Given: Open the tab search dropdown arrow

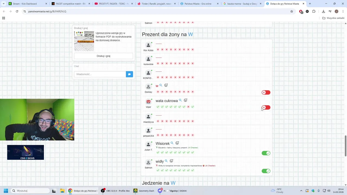Looking at the screenshot, I should pyautogui.click(x=4, y=4).
